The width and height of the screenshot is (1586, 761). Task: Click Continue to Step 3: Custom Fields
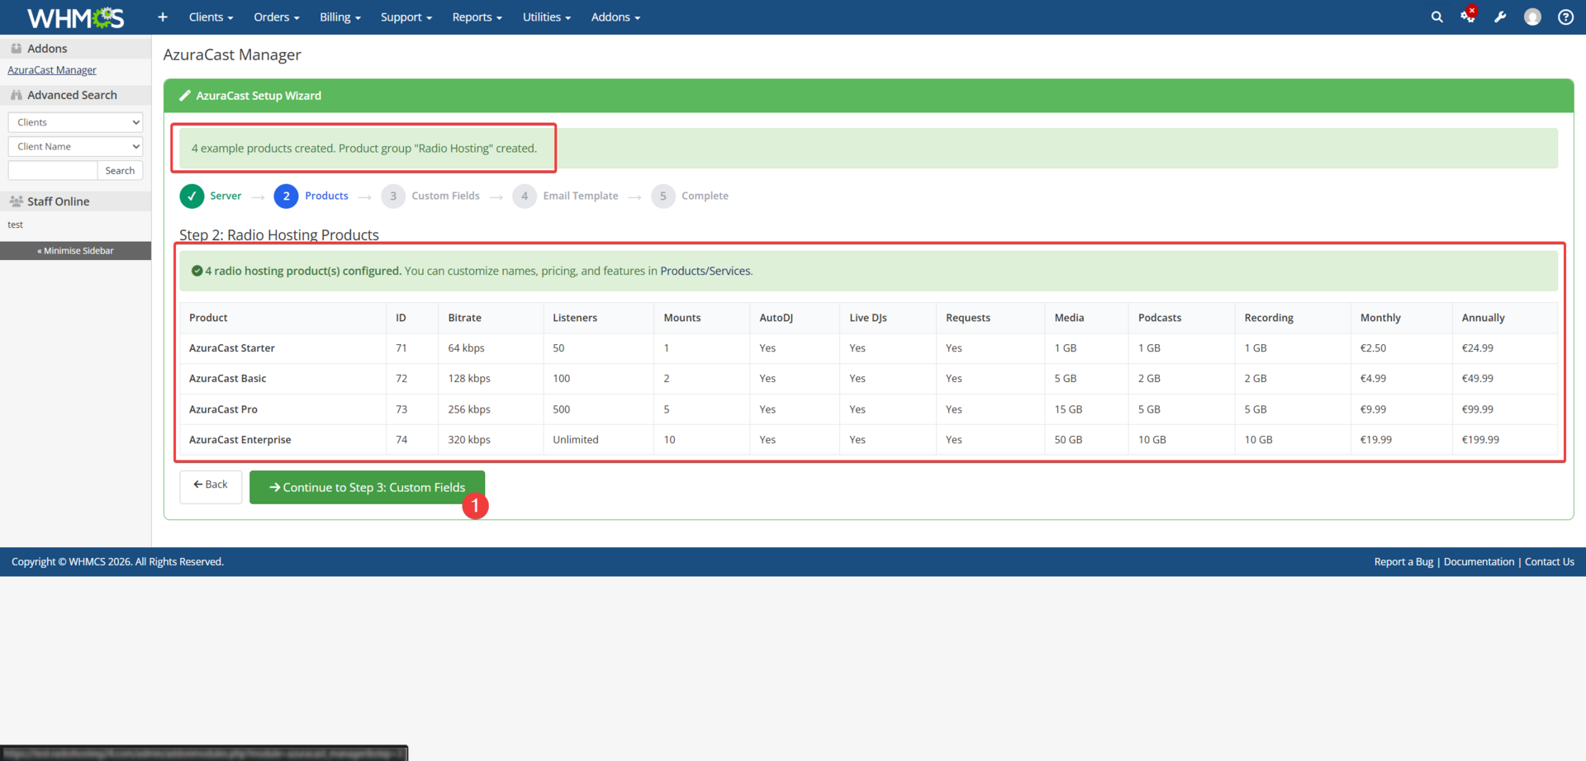367,487
